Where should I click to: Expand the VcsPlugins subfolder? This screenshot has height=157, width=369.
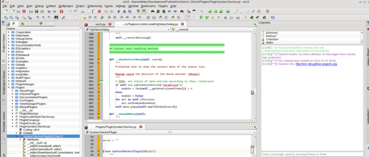point(13,101)
